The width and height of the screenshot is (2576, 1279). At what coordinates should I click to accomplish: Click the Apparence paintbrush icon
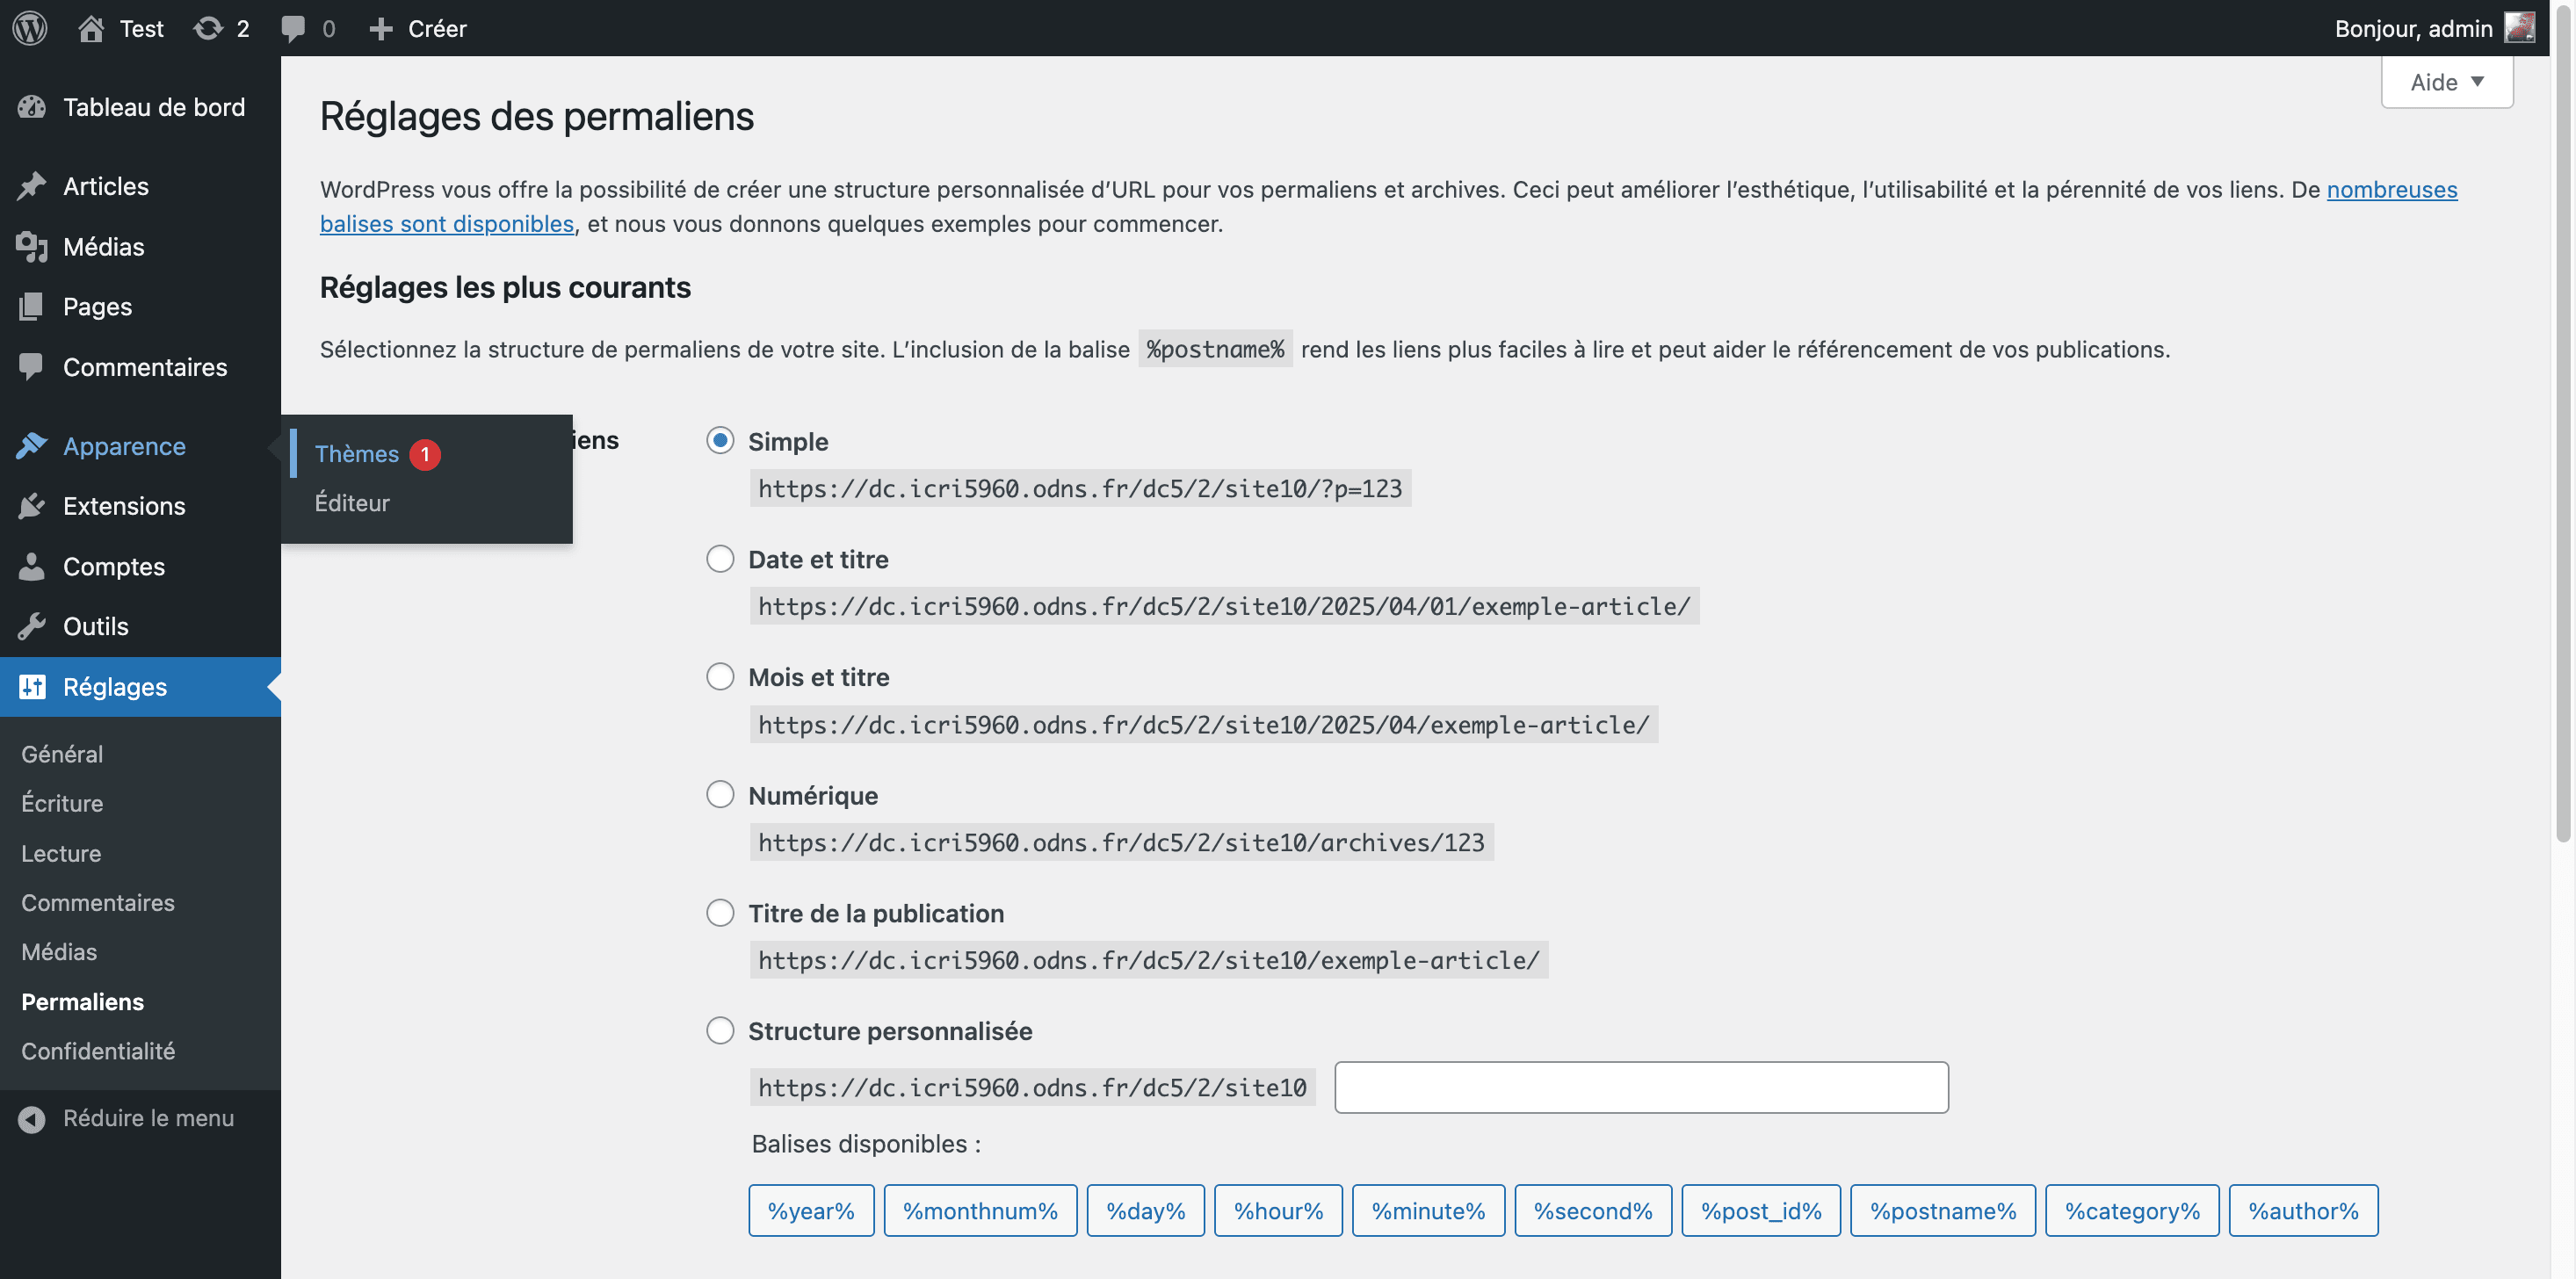click(x=32, y=446)
